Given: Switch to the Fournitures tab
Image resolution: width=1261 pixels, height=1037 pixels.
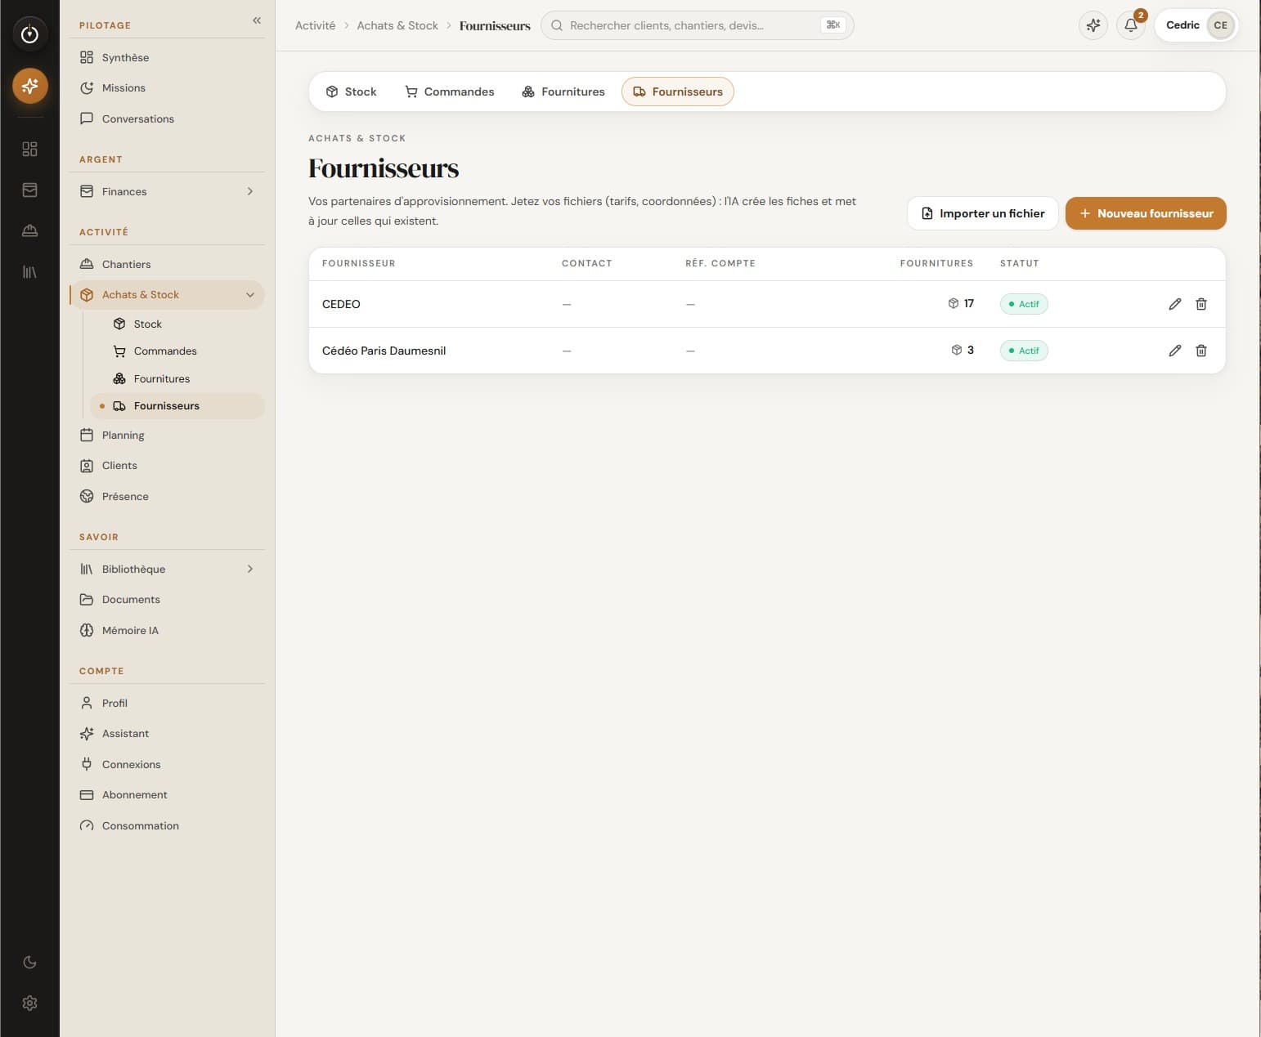Looking at the screenshot, I should (x=563, y=92).
